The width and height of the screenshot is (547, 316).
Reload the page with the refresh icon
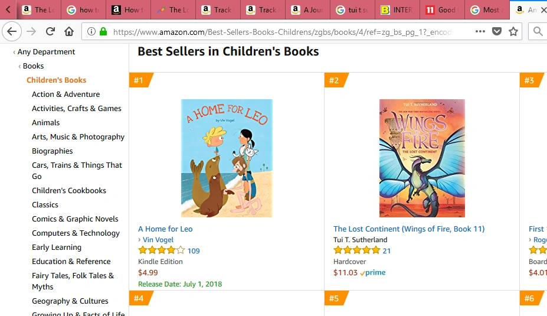[x=51, y=31]
